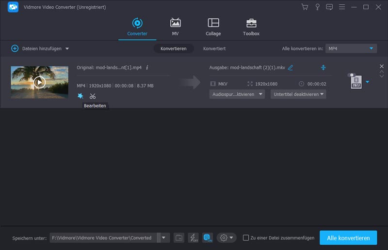Click Dateien hinzufügen to add files

[40, 48]
